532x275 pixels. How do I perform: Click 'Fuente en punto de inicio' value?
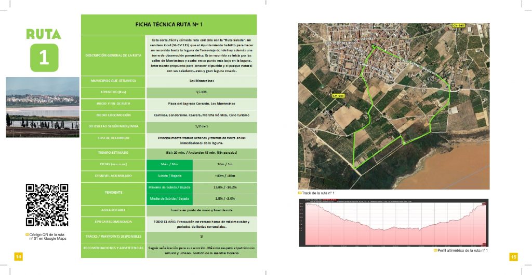(202, 210)
